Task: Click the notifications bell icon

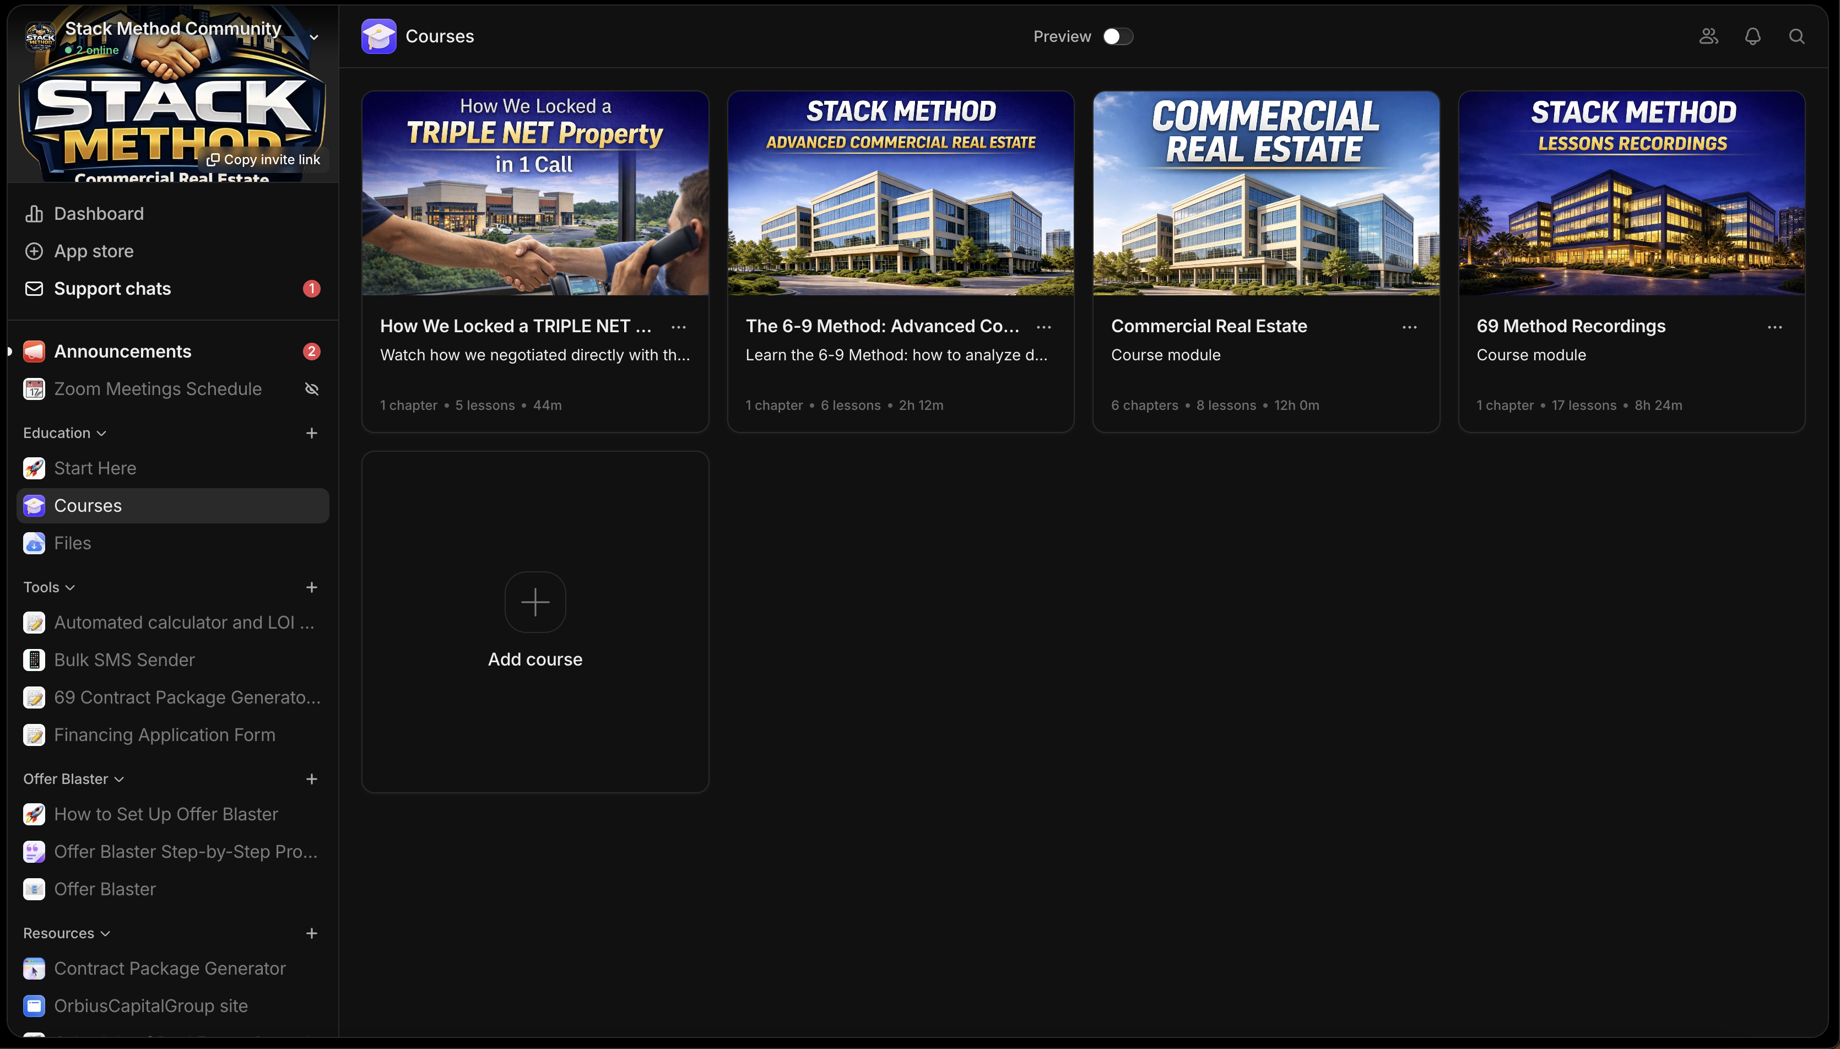Action: [x=1752, y=37]
